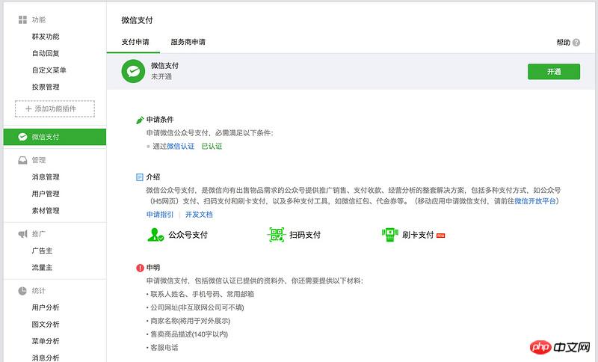Click the green 开通 button
Screen dimensions: 598x362
(554, 71)
